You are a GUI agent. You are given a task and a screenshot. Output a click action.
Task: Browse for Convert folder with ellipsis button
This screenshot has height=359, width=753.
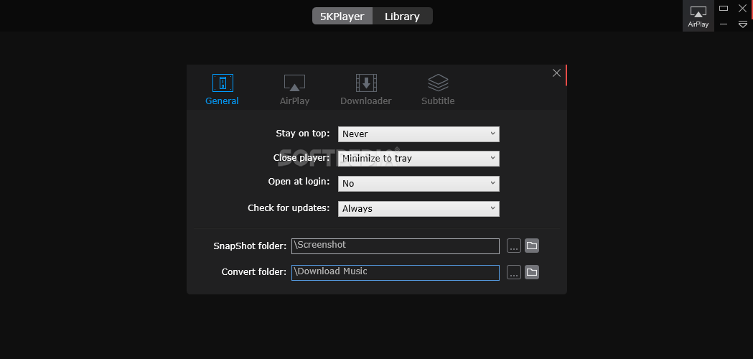514,273
